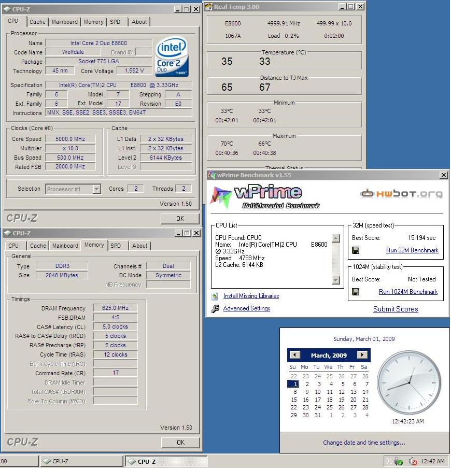Screen dimensions: 451x469
Task: Select March 15 in the calendar
Action: click(294, 400)
